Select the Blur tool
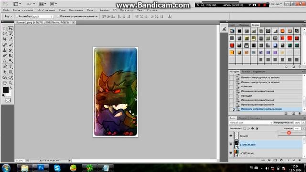 5,61
